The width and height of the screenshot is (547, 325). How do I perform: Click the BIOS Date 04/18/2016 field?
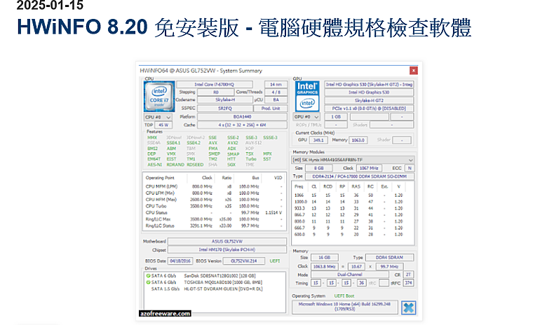(180, 261)
